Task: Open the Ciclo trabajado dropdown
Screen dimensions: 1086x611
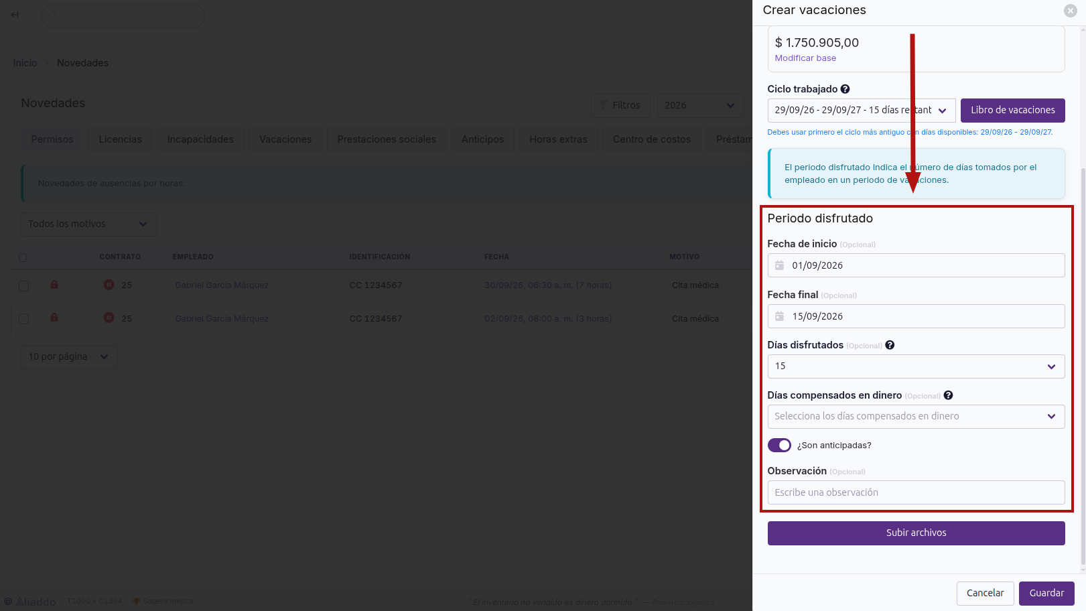Action: 862,111
